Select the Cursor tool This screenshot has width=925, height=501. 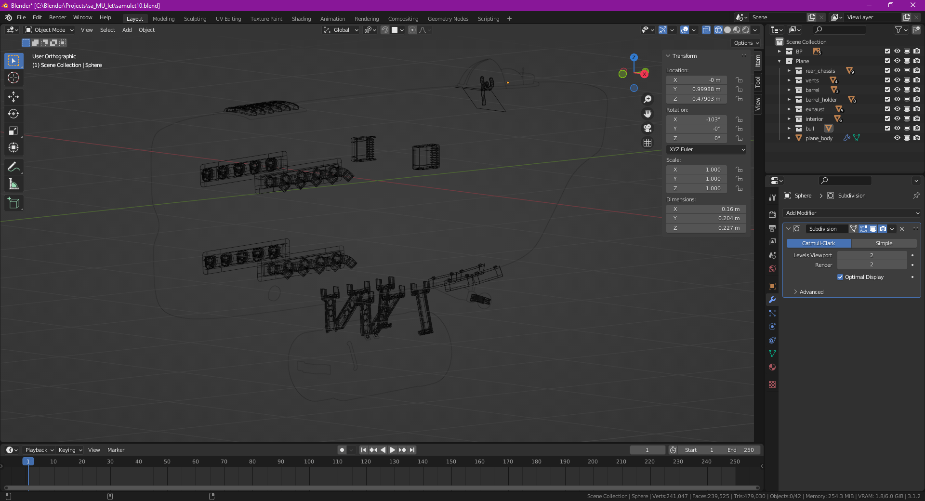pyautogui.click(x=14, y=78)
